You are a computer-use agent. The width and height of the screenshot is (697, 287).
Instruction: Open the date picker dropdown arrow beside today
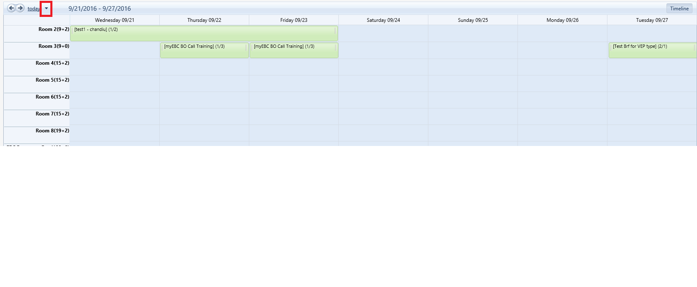click(x=46, y=9)
